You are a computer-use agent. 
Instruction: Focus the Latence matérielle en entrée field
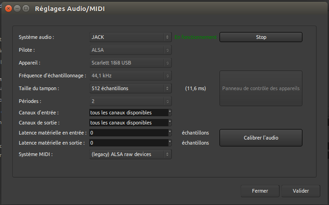point(128,133)
